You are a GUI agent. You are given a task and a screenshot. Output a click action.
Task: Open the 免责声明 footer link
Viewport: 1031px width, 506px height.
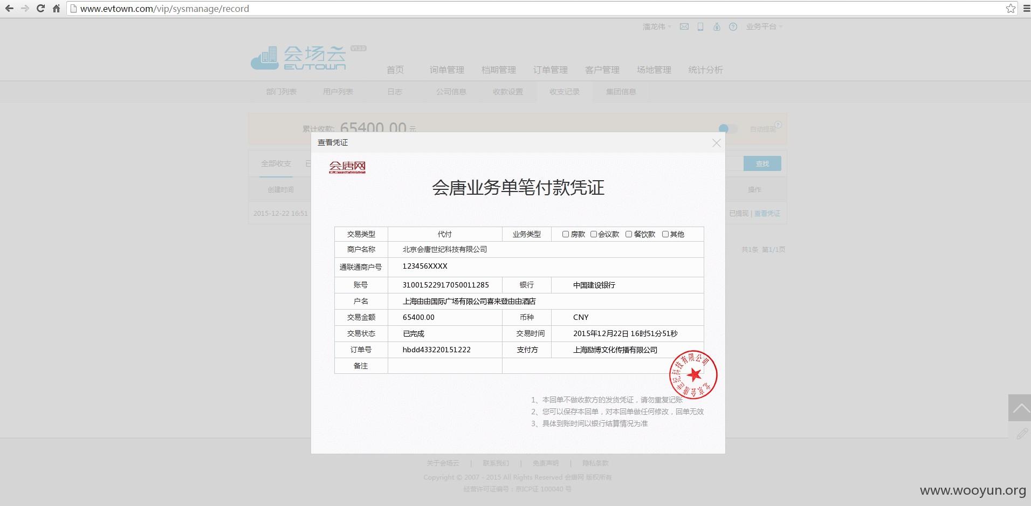546,463
